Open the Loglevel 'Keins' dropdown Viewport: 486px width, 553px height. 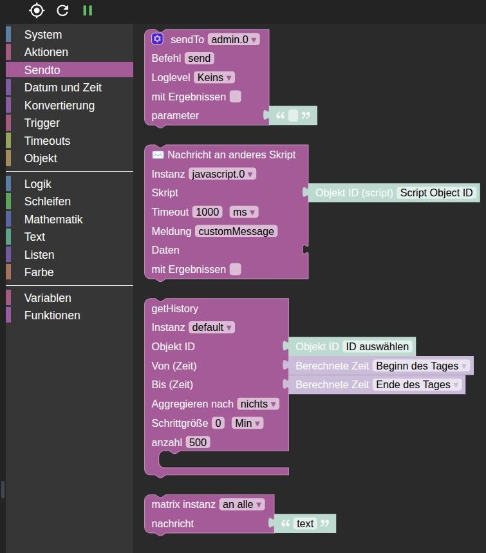click(x=214, y=77)
